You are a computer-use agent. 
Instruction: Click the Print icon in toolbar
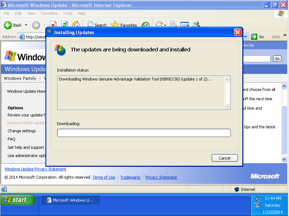(173, 24)
